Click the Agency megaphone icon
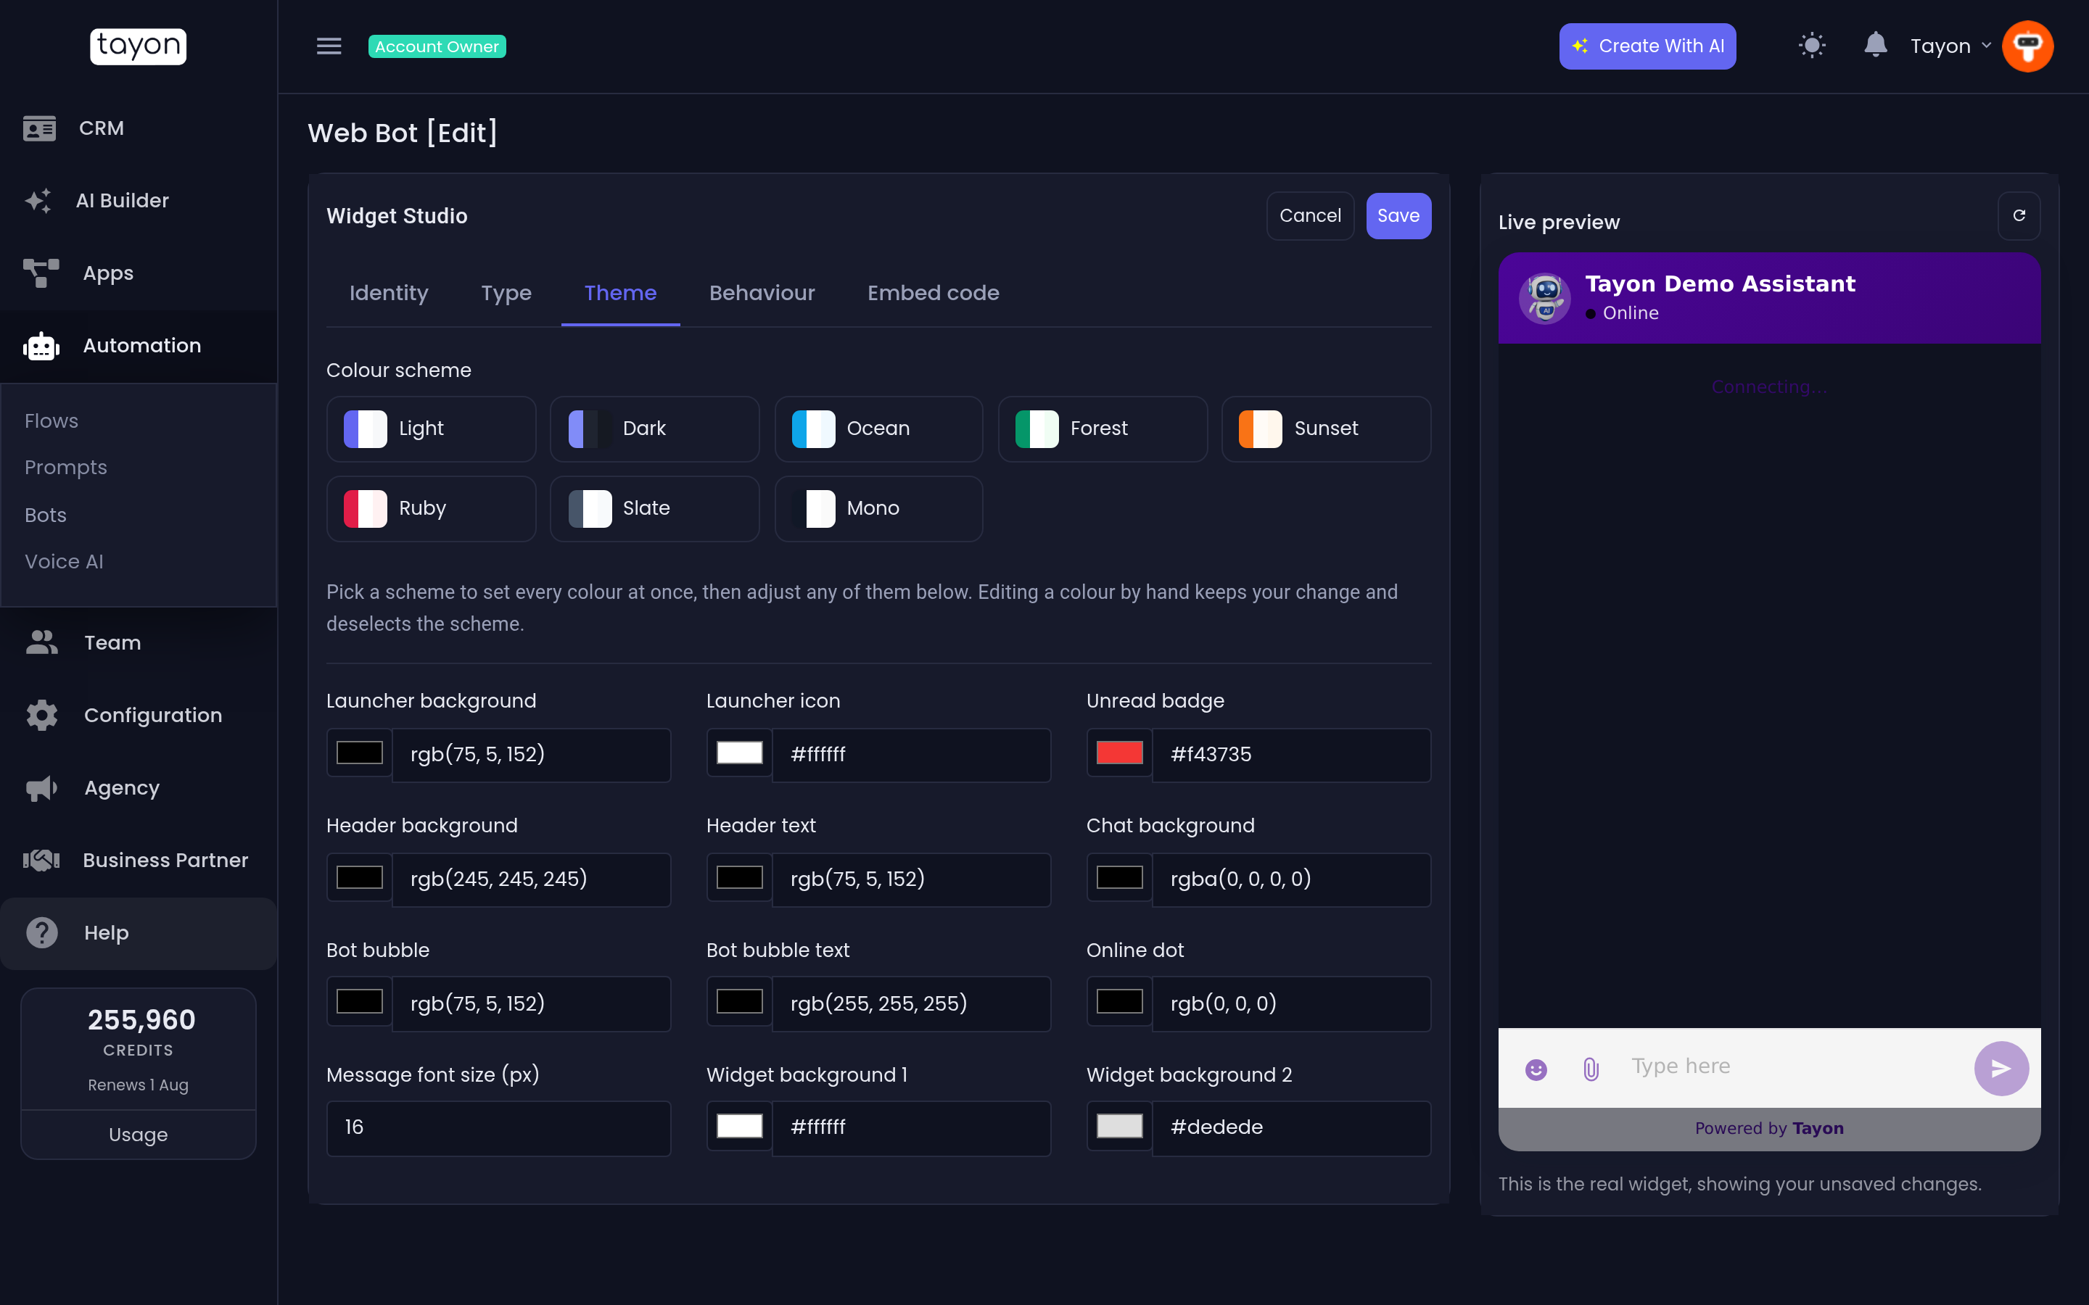The image size is (2089, 1305). click(41, 787)
